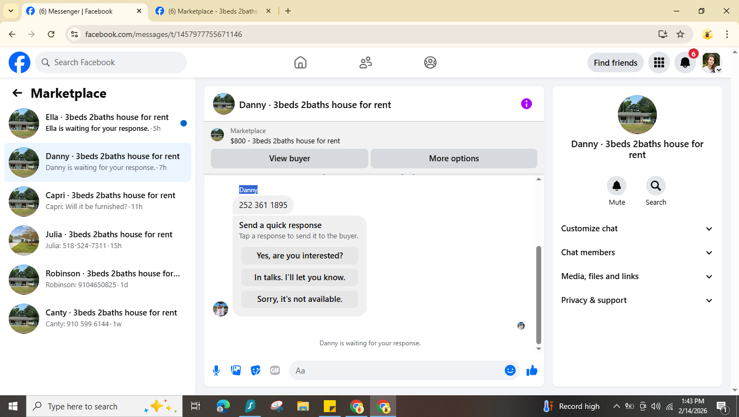Open the Facebook notifications bell
Screen dimensions: 739x417
click(x=685, y=62)
